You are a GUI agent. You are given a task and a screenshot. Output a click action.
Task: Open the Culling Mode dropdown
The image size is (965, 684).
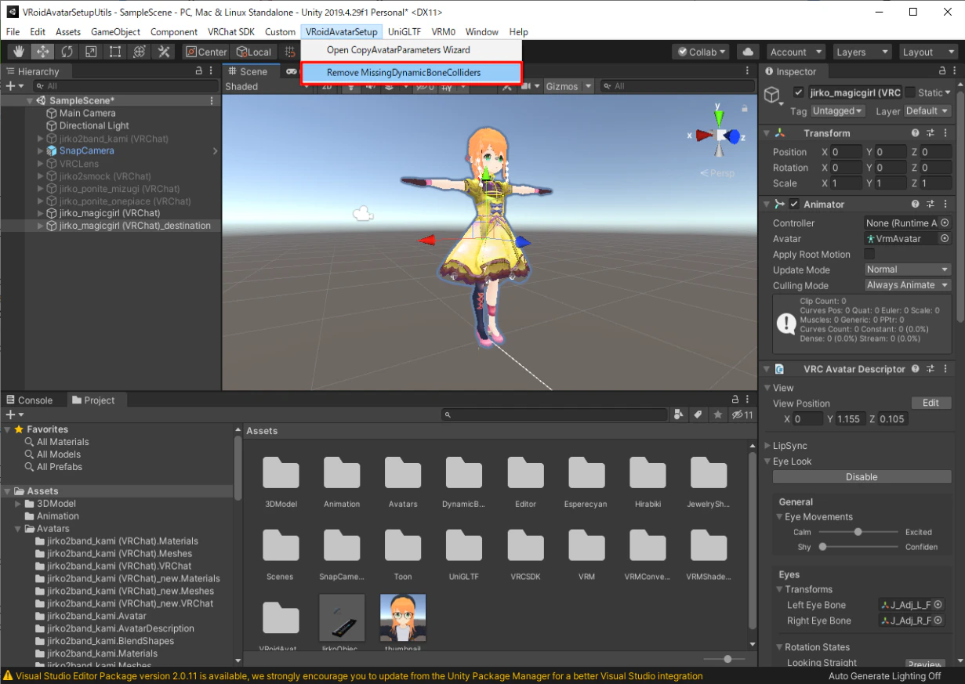908,285
